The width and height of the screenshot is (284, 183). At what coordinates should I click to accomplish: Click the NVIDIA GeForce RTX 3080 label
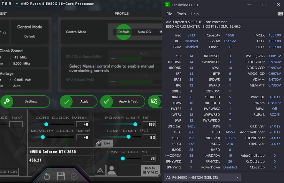[x=53, y=152]
